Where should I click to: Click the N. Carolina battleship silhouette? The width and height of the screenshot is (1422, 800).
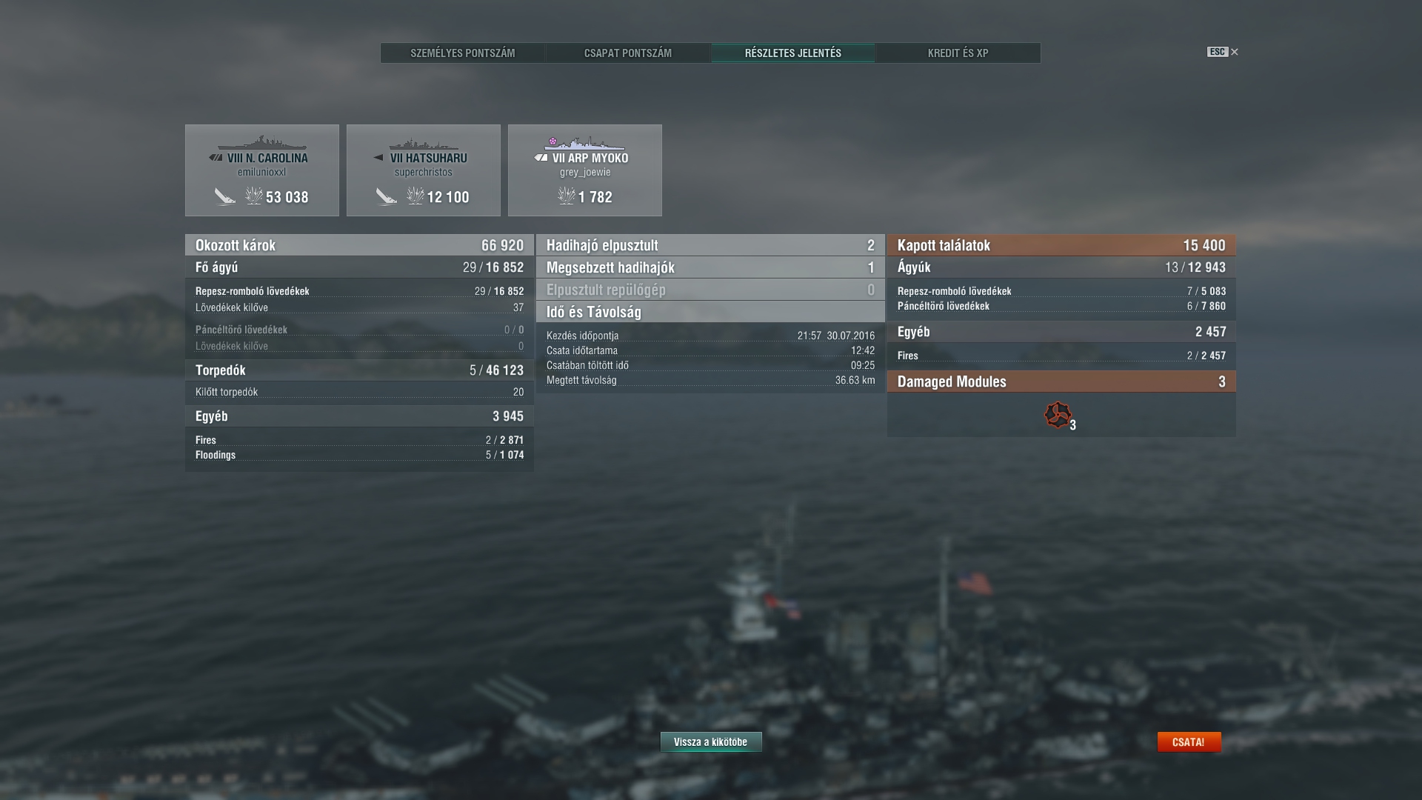tap(261, 143)
